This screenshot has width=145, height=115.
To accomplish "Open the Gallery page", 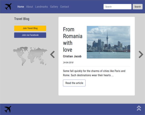I will click(54, 7).
